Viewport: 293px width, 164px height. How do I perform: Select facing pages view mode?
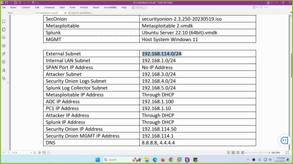point(238,153)
